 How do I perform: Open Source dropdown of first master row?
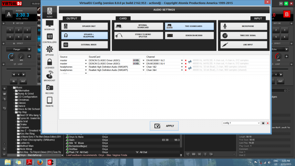click(x=86, y=60)
